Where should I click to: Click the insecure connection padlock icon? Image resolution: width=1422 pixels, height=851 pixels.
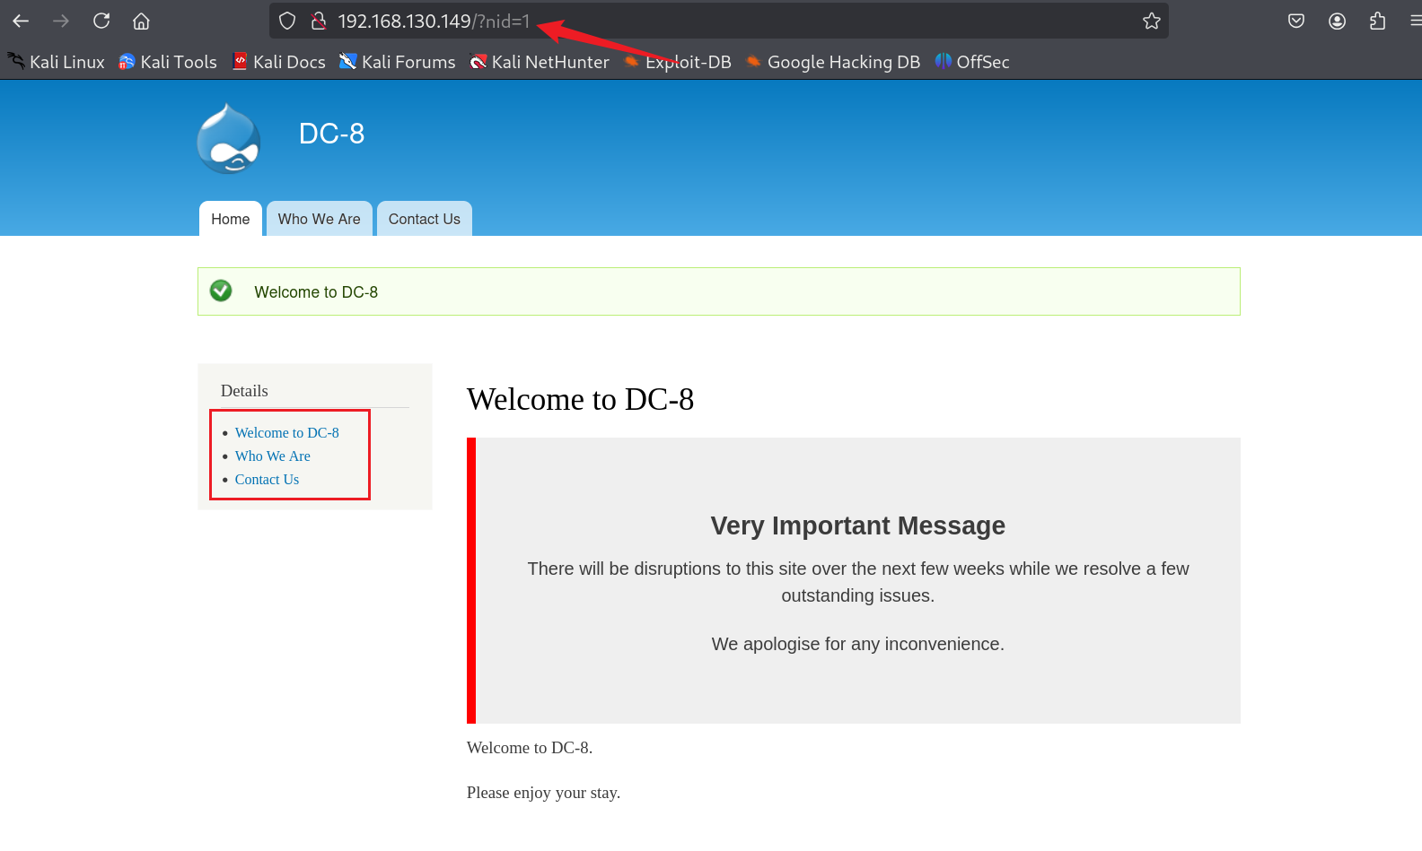[318, 21]
